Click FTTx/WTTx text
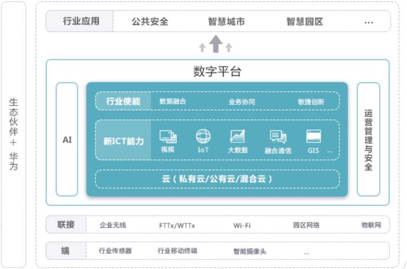The width and height of the screenshot is (407, 269). coord(177,226)
